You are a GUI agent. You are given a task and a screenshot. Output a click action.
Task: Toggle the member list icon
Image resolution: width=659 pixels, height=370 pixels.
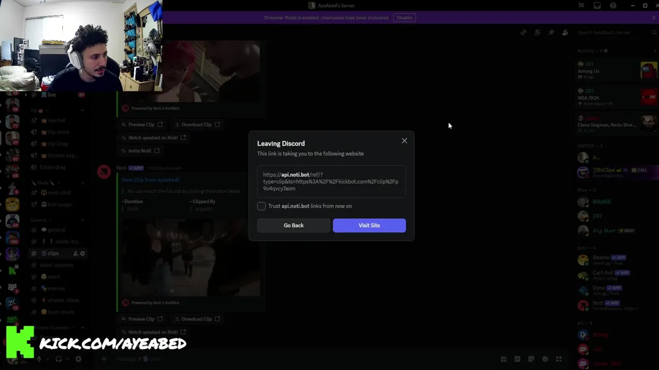(565, 32)
